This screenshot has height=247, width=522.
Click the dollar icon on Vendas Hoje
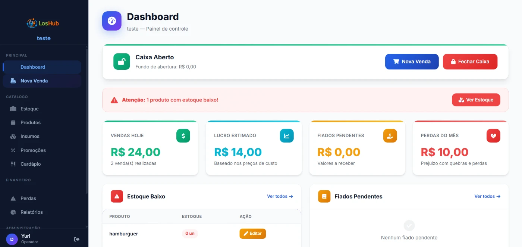click(183, 136)
